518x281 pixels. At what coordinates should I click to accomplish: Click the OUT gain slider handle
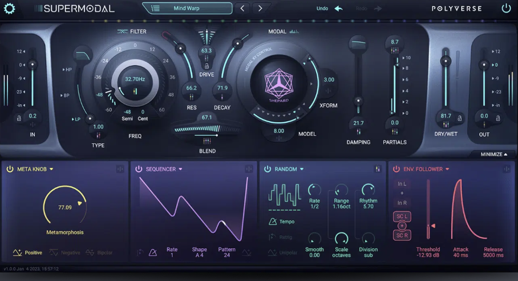[x=484, y=65]
